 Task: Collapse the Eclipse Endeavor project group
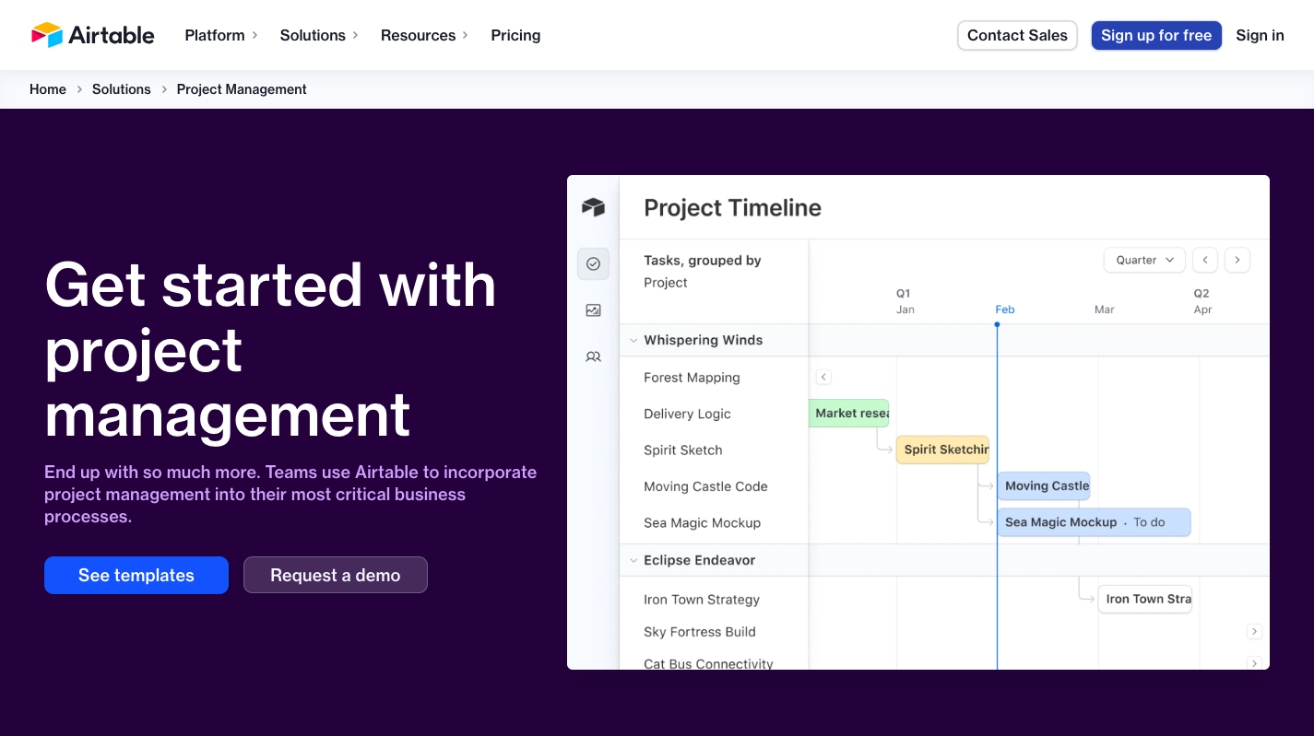tap(633, 560)
